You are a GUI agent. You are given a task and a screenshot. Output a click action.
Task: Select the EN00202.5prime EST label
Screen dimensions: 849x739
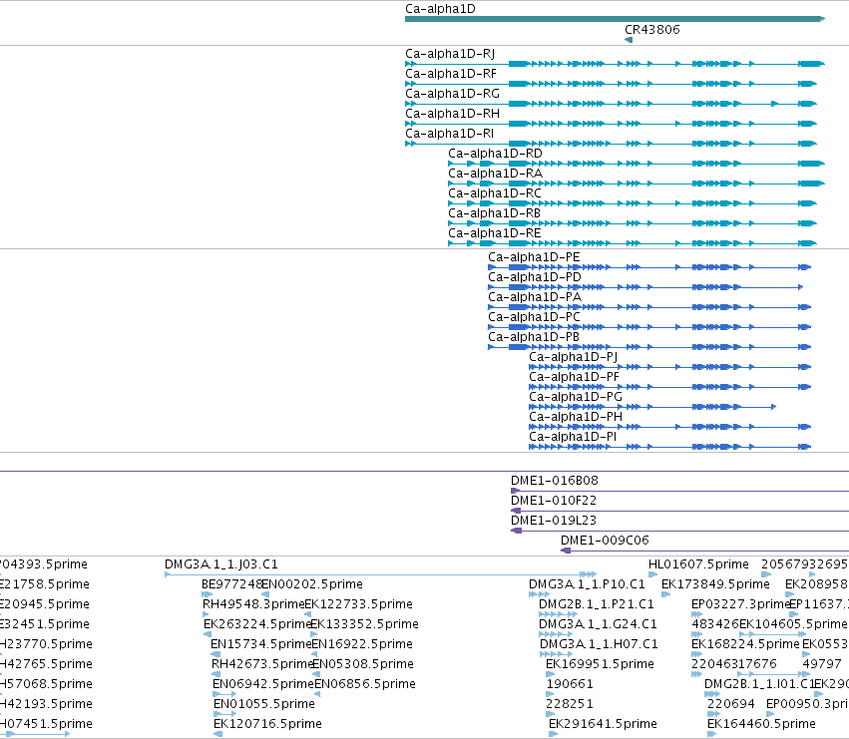click(x=312, y=584)
